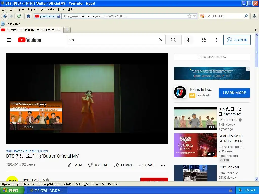Click the #BTS hashtag link
This screenshot has width=259, height=194.
(10, 151)
